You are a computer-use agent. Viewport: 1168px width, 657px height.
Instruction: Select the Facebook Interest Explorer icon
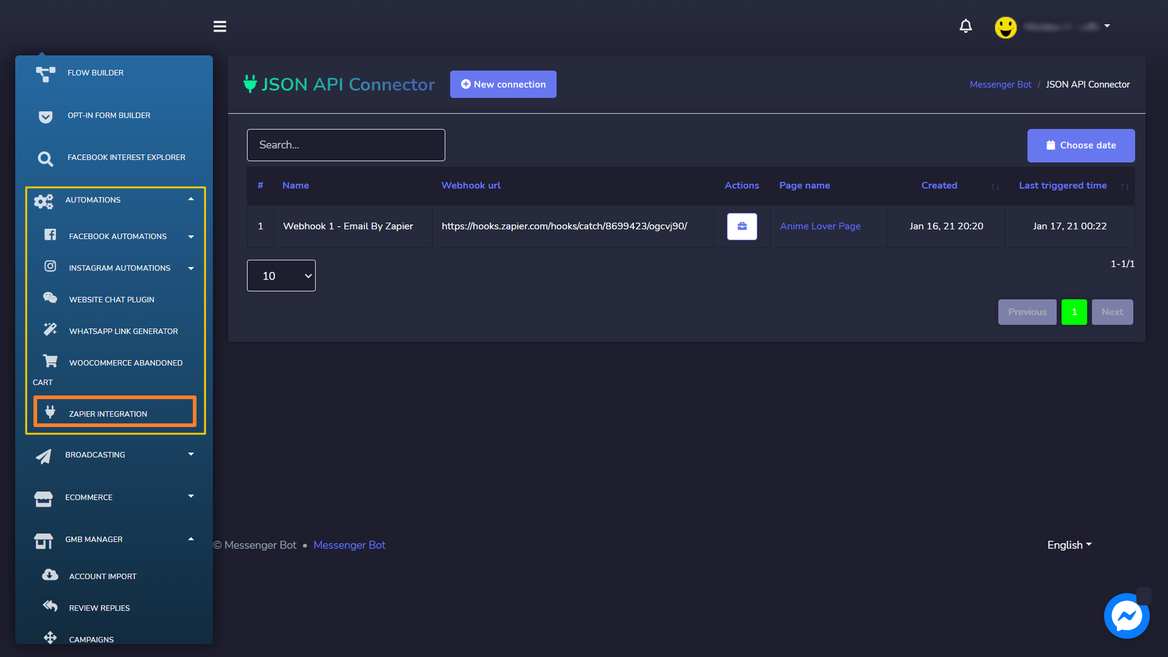[x=45, y=157]
